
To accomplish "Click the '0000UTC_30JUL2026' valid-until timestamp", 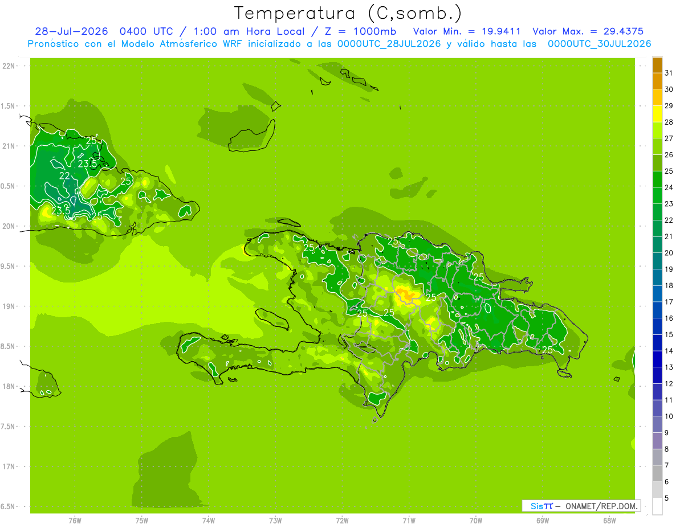I will click(x=600, y=44).
